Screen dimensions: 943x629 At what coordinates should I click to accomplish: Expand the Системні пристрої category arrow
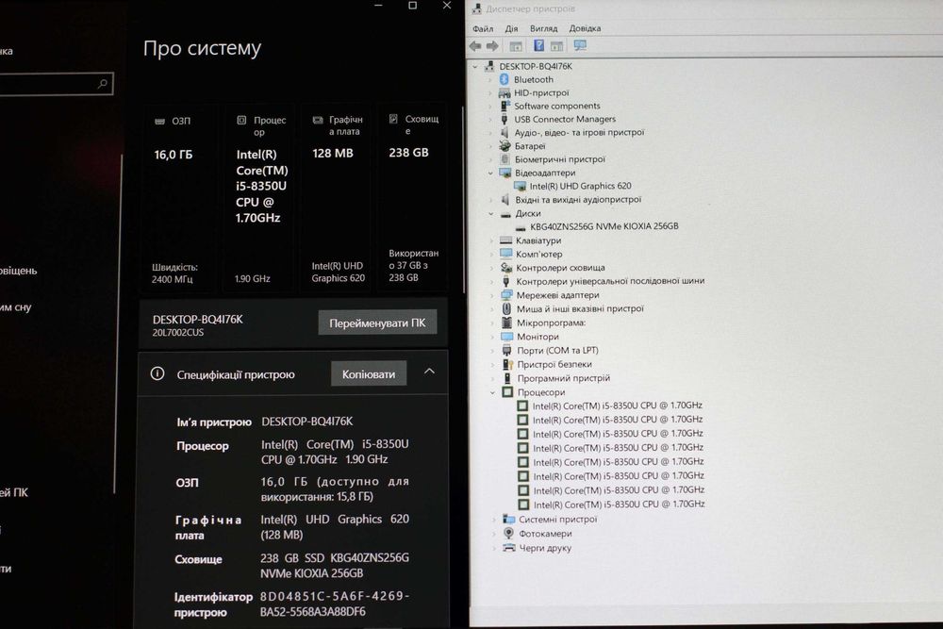(494, 519)
